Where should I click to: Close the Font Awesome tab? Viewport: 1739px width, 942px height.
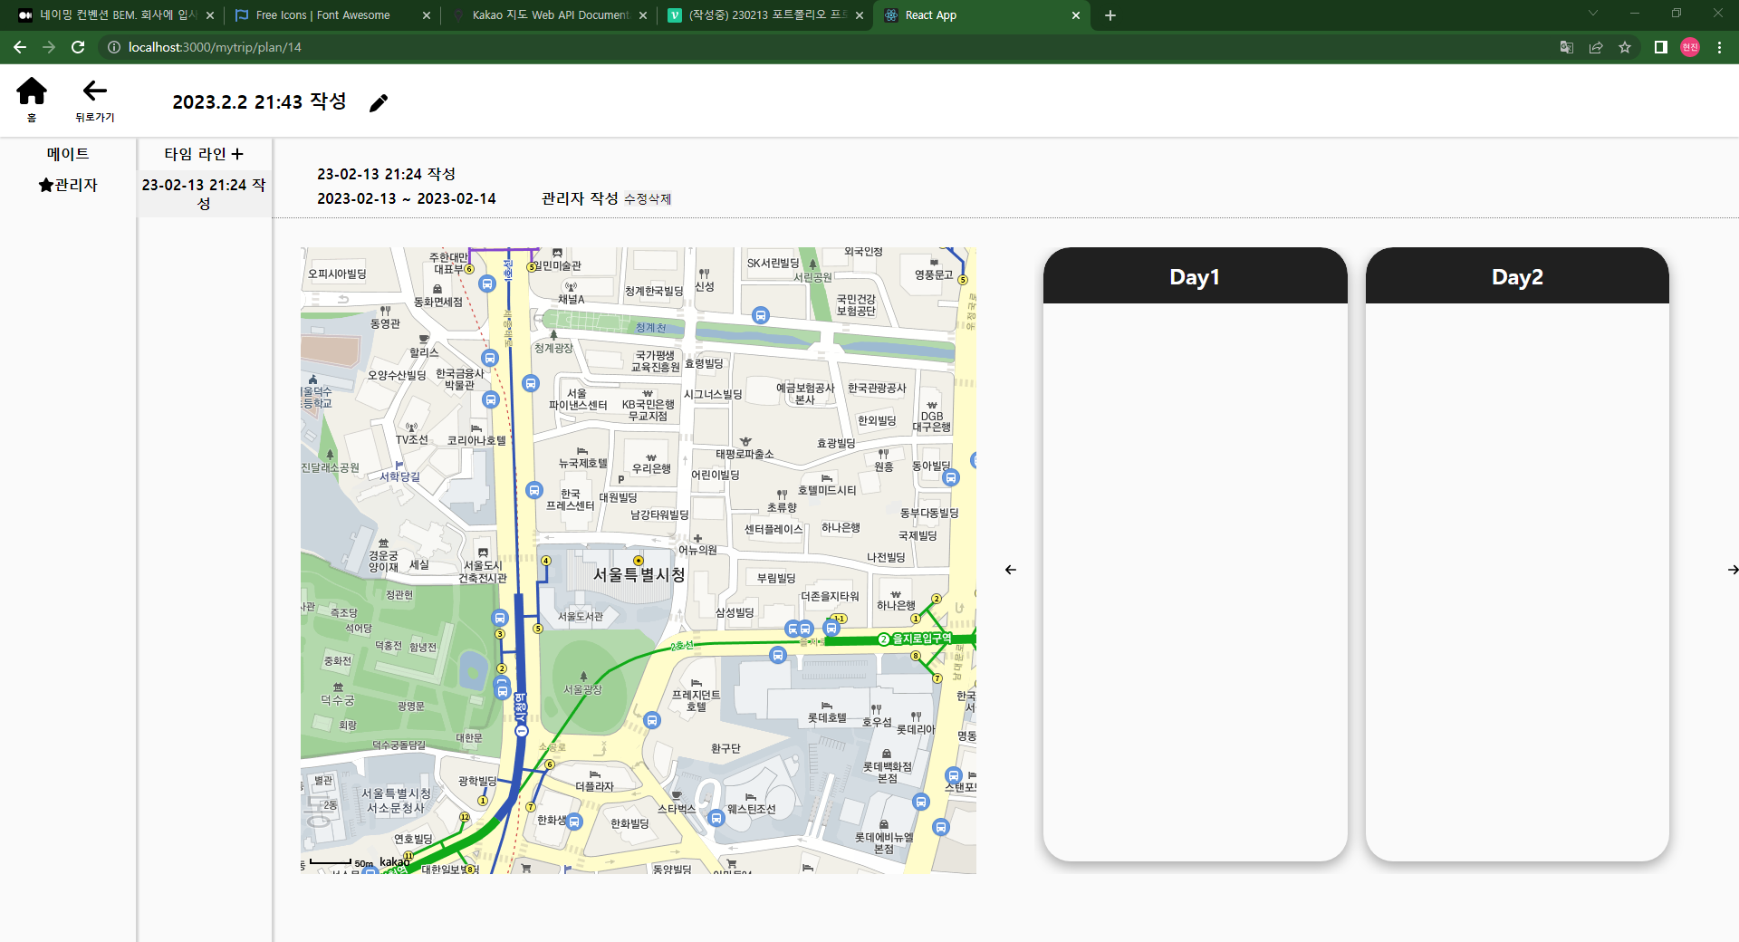(x=427, y=15)
